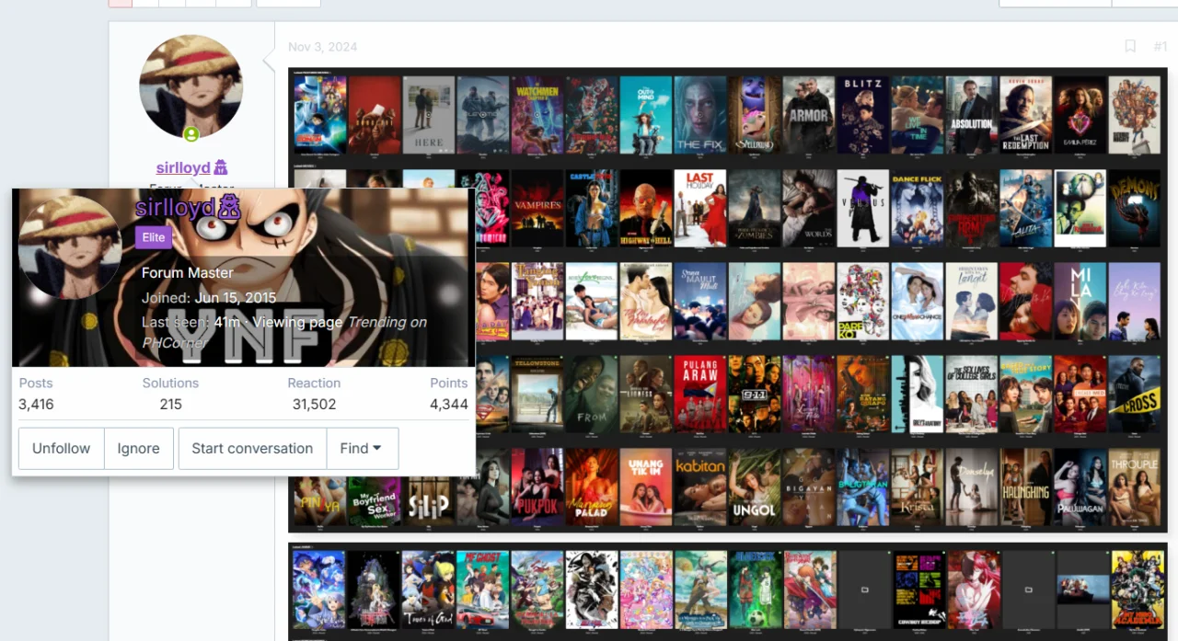Click the online status dot on sirlloyd's avatar
This screenshot has width=1178, height=641.
191,134
